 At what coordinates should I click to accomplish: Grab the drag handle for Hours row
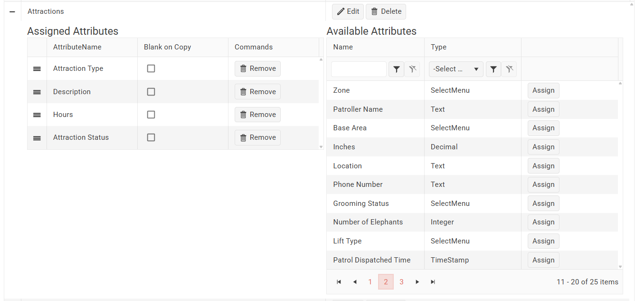[x=37, y=115]
